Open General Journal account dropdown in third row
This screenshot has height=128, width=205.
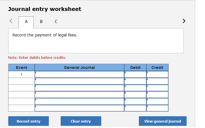(x=79, y=88)
